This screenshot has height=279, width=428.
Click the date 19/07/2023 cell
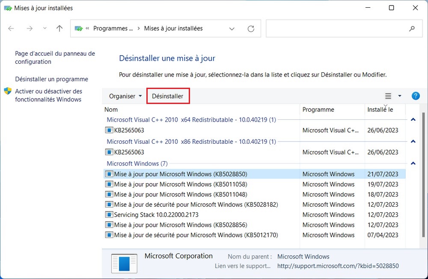383,184
